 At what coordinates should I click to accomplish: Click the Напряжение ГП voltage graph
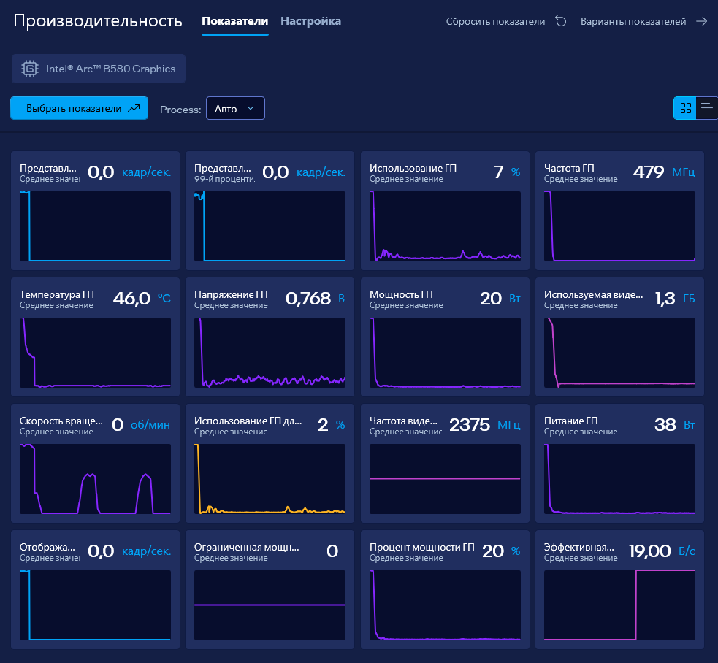pos(270,353)
